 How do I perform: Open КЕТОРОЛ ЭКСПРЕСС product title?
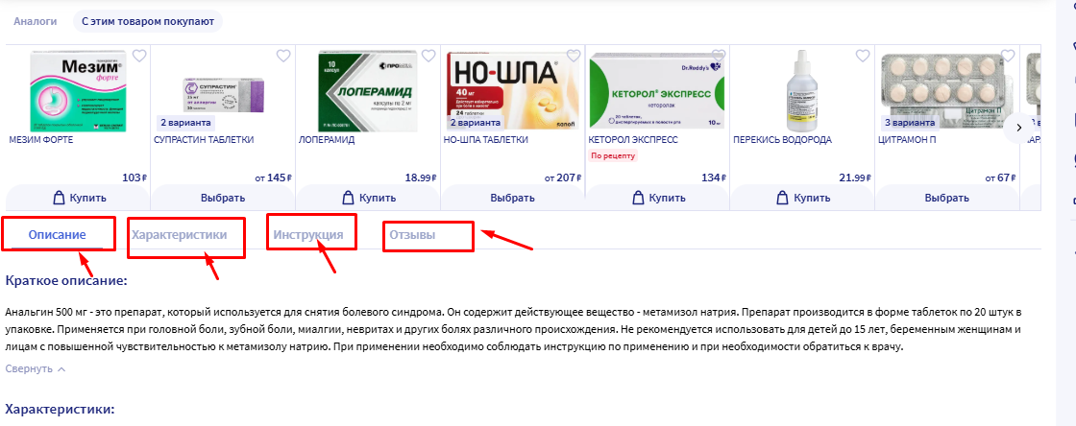[633, 140]
